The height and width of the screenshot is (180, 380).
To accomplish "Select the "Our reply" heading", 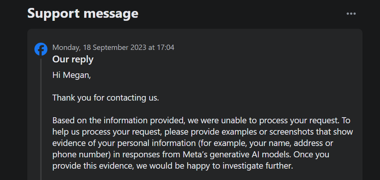I will click(x=73, y=59).
